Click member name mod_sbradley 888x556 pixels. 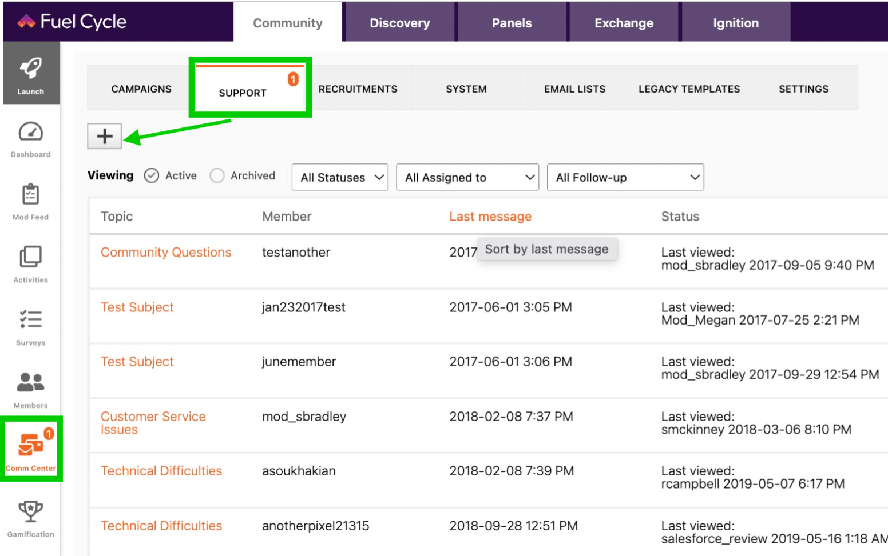point(304,417)
